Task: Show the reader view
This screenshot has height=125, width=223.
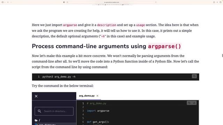Action: pos(67,2)
